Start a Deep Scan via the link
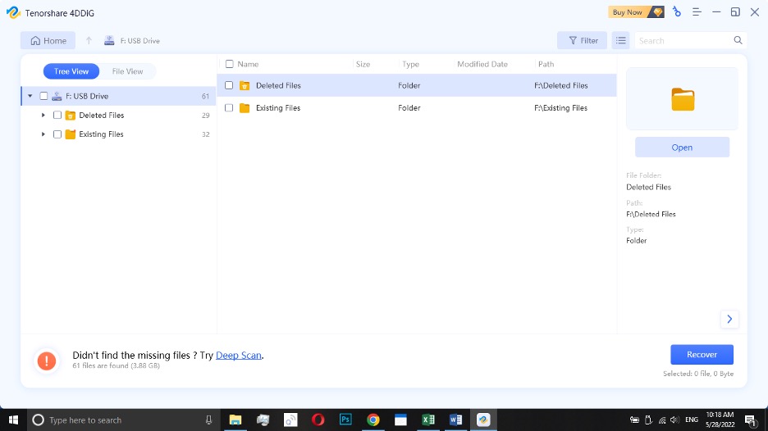This screenshot has height=431, width=768. [x=239, y=355]
